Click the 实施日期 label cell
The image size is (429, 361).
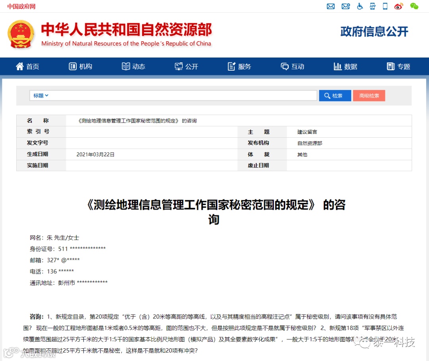coord(41,165)
